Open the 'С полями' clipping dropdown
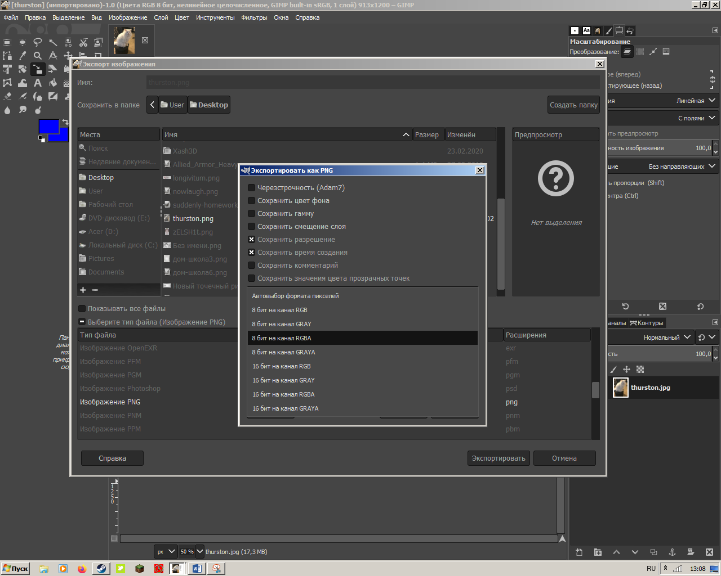Image resolution: width=721 pixels, height=576 pixels. point(662,118)
